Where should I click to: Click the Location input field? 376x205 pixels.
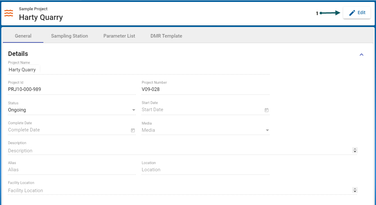pos(204,170)
